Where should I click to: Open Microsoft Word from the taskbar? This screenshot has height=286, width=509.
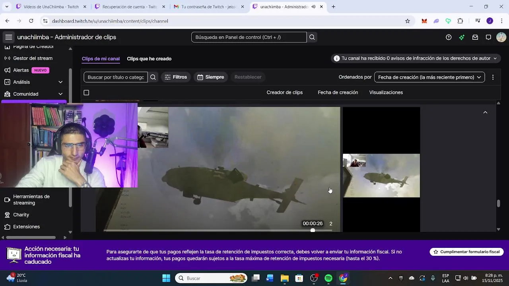pyautogui.click(x=270, y=278)
